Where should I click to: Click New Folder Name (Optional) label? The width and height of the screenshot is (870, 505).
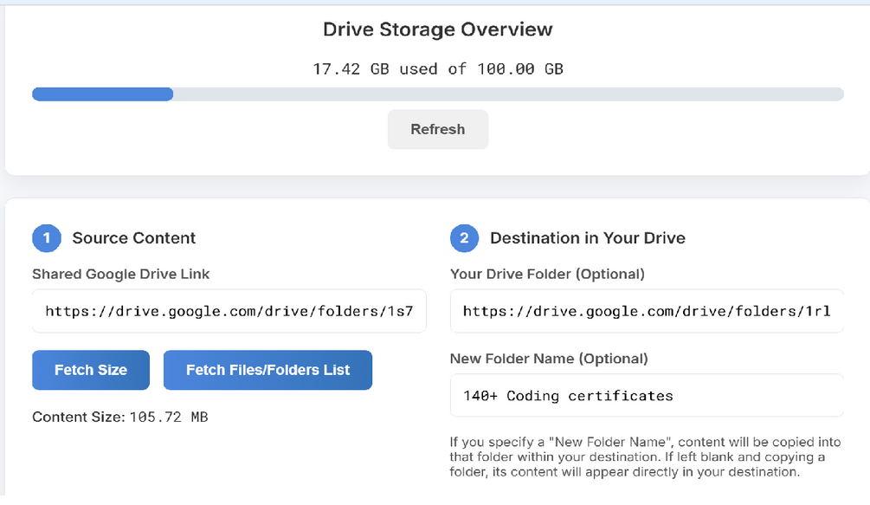click(x=549, y=359)
